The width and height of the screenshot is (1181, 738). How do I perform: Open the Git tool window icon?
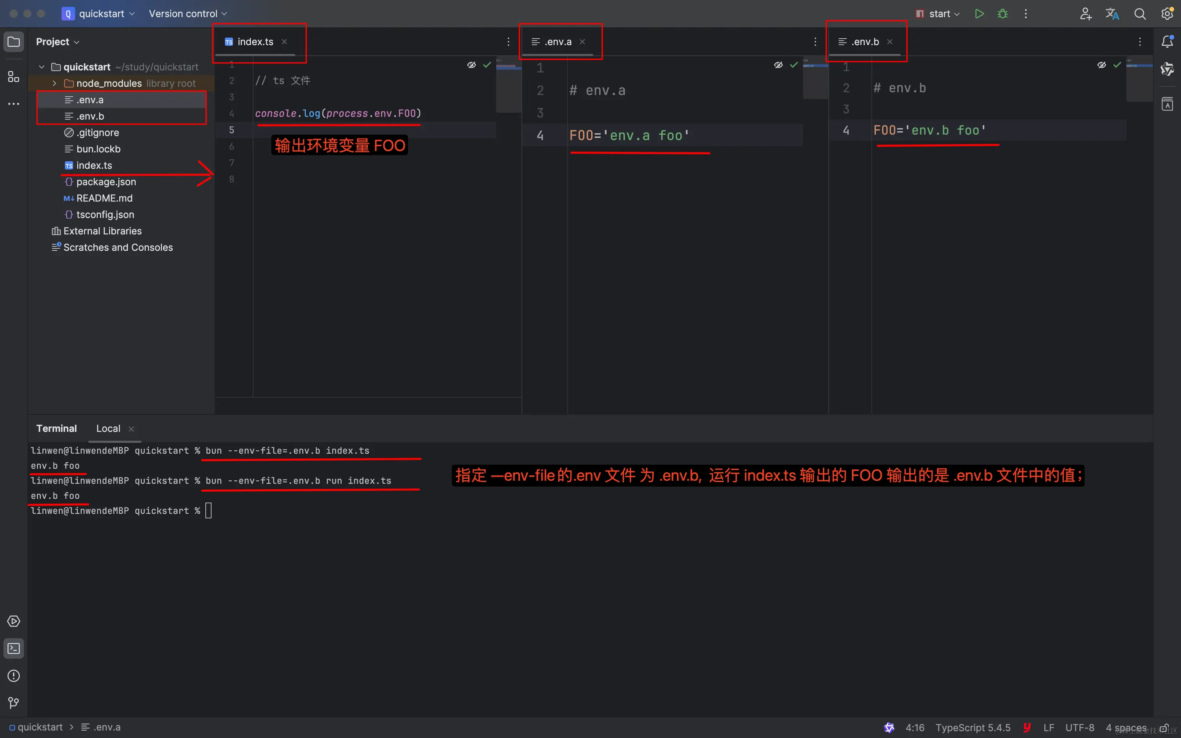[14, 703]
